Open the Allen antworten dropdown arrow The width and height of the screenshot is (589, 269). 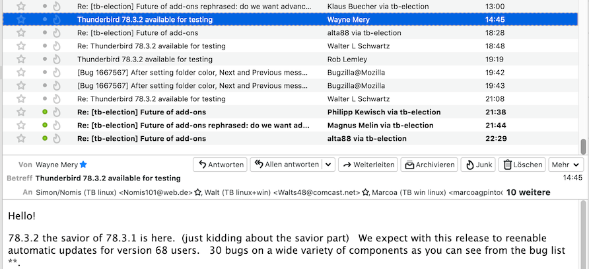(x=329, y=165)
